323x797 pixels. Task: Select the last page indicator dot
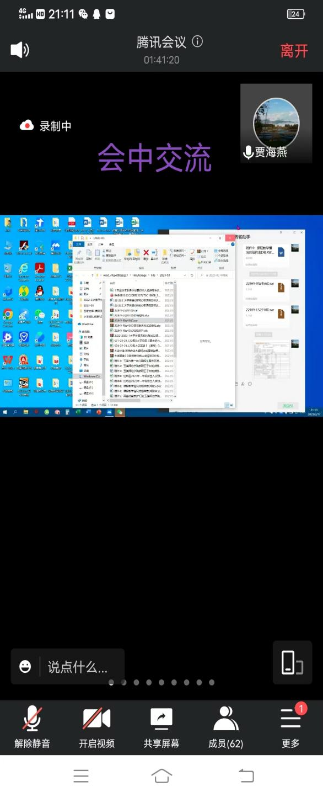[212, 682]
